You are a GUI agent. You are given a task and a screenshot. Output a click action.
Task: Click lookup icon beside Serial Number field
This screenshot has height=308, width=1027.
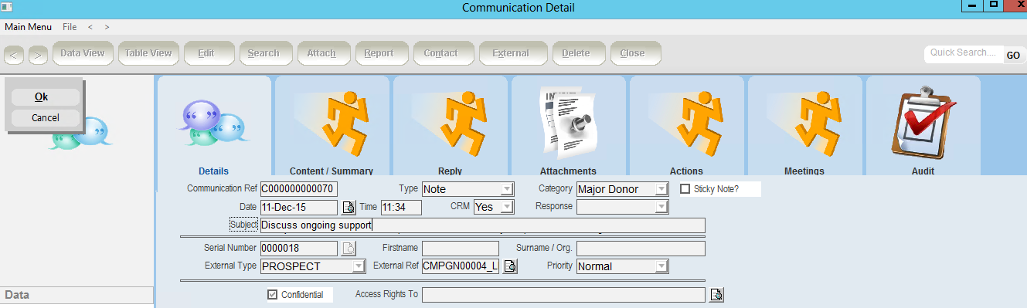[349, 249]
